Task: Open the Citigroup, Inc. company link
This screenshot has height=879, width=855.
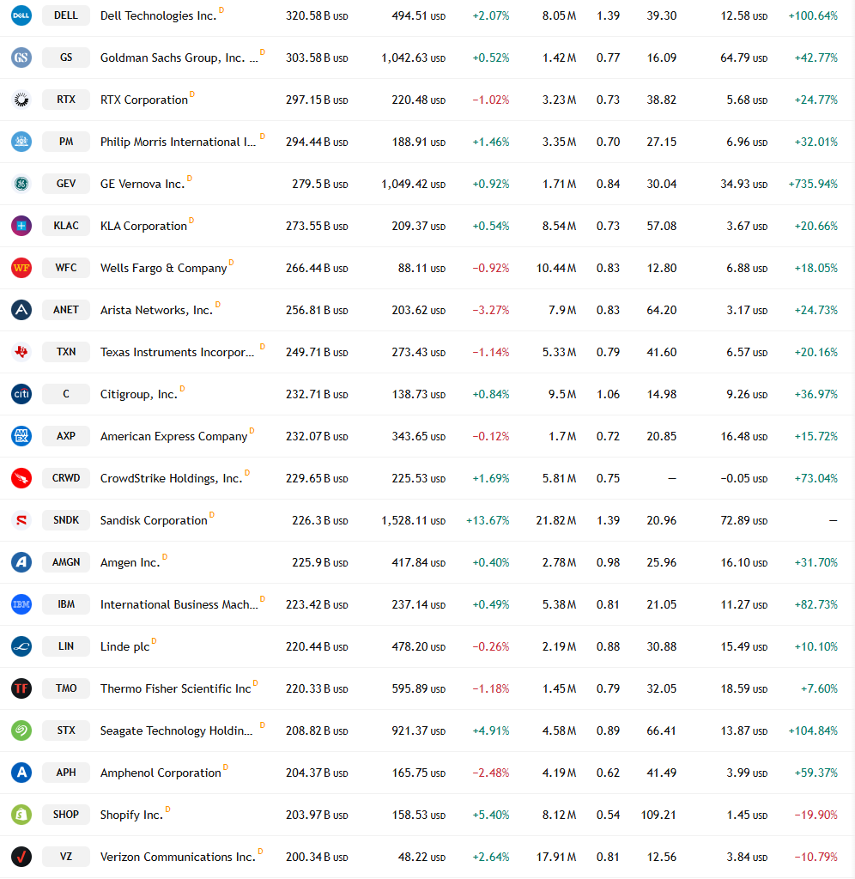Action: (x=138, y=394)
